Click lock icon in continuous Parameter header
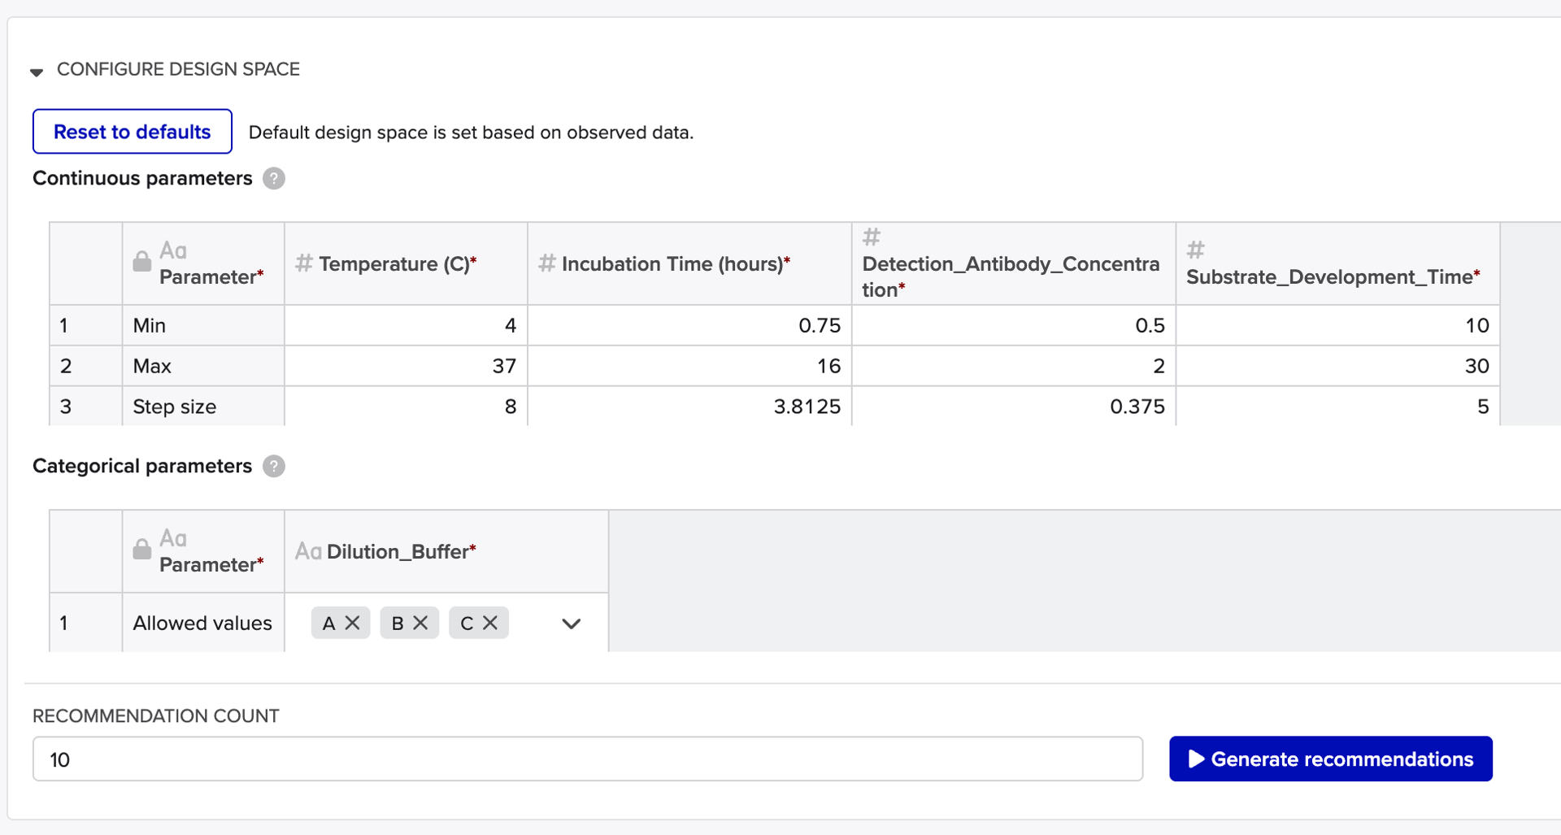1561x835 pixels. [x=141, y=262]
